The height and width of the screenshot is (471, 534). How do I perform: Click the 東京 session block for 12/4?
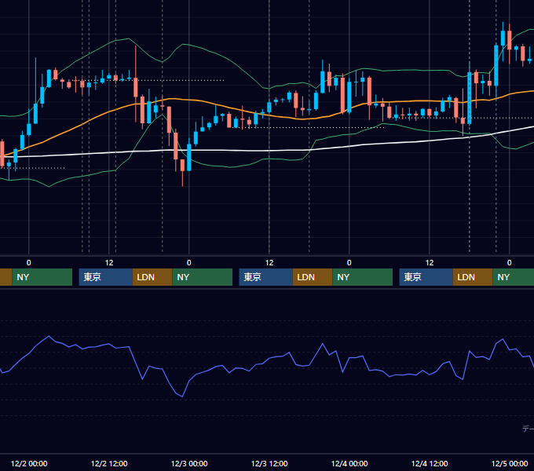(426, 277)
